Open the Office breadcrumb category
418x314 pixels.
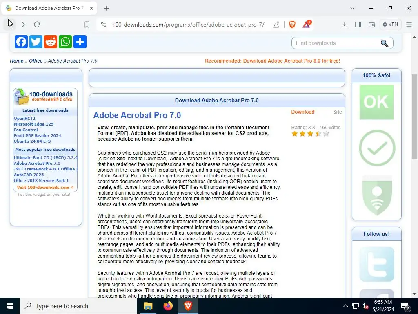36,61
